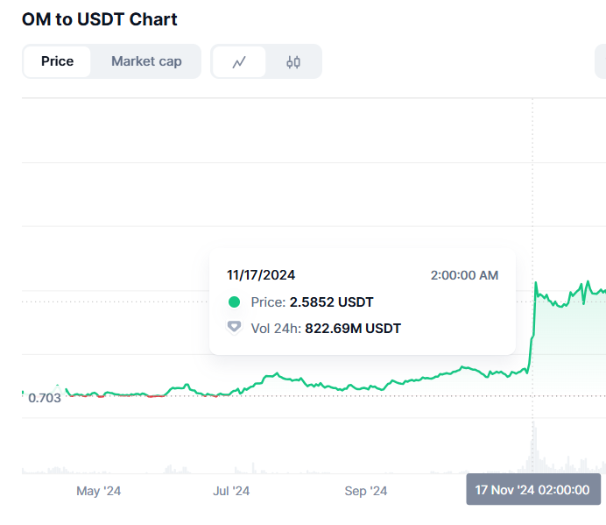Switch to Market cap tab
Image resolution: width=606 pixels, height=525 pixels.
pos(146,61)
